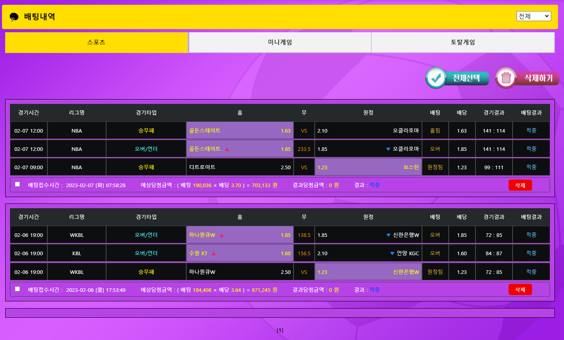Click the highlighted 보스턴 away team cell
This screenshot has height=340, width=564.
point(368,167)
